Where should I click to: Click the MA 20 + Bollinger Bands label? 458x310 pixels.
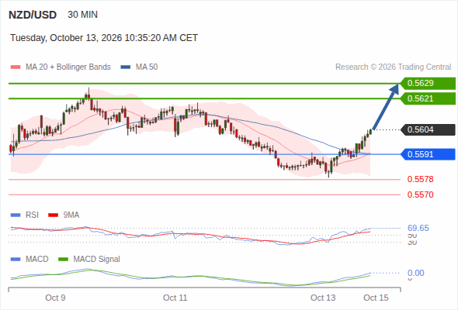pos(68,67)
